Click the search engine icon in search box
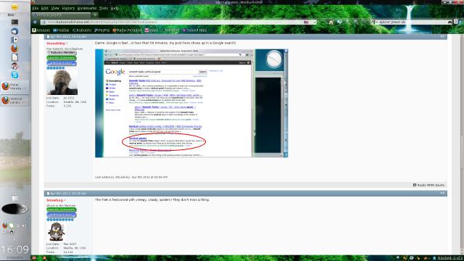The width and height of the screenshot is (464, 261). coord(373,22)
